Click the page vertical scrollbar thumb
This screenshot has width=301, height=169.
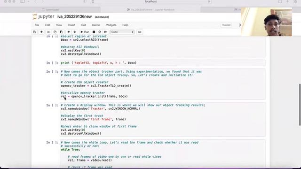click(x=300, y=105)
